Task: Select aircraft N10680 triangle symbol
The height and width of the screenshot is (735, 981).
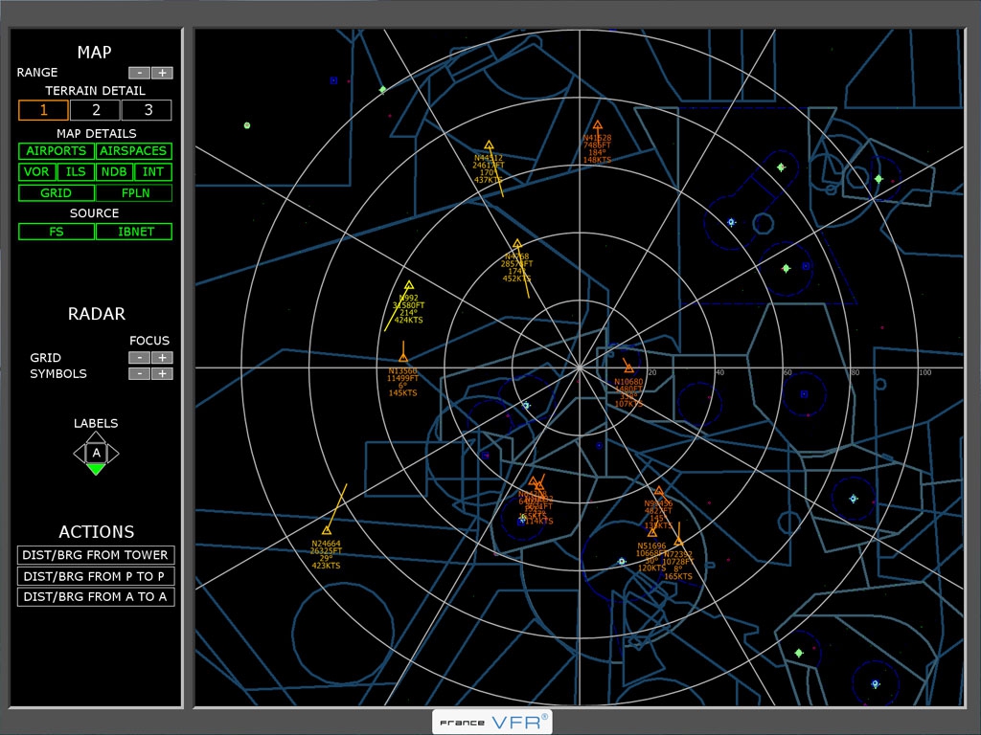Action: click(628, 368)
